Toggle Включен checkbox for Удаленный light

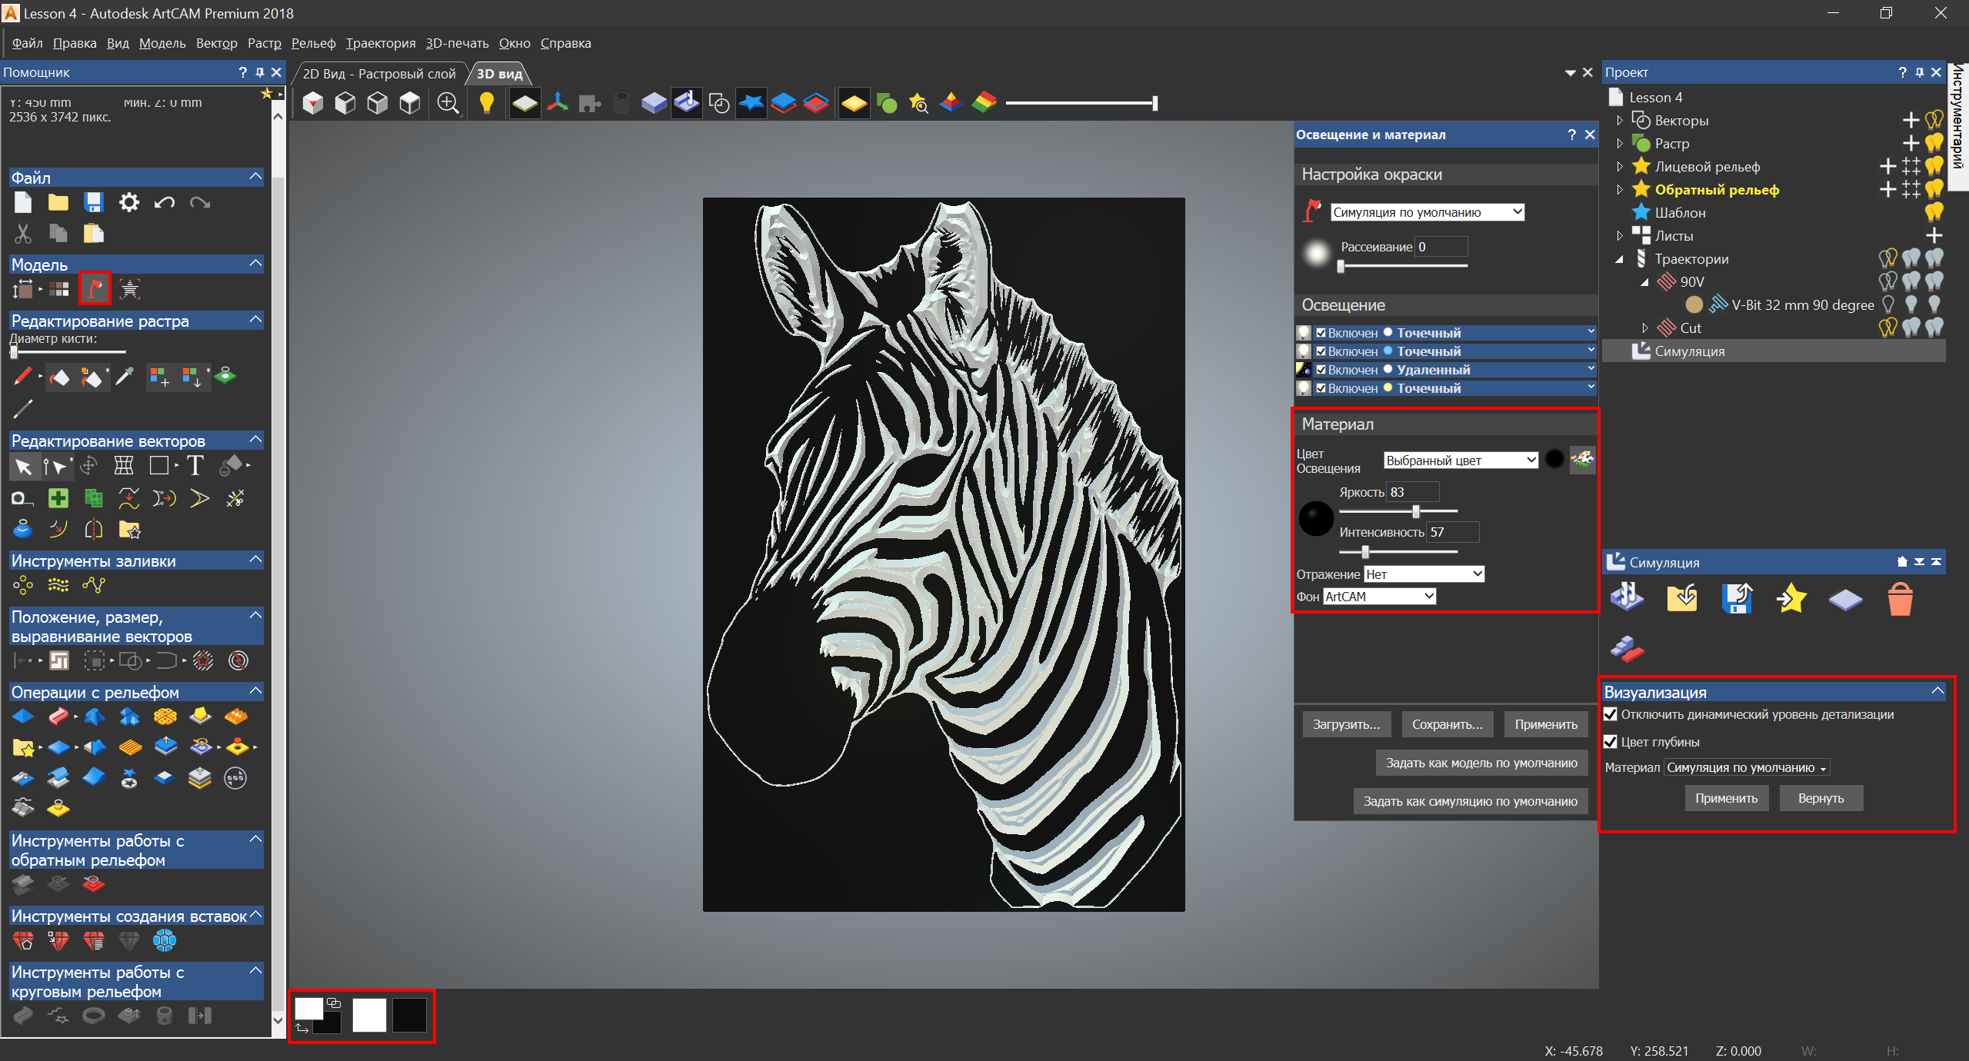click(x=1321, y=370)
